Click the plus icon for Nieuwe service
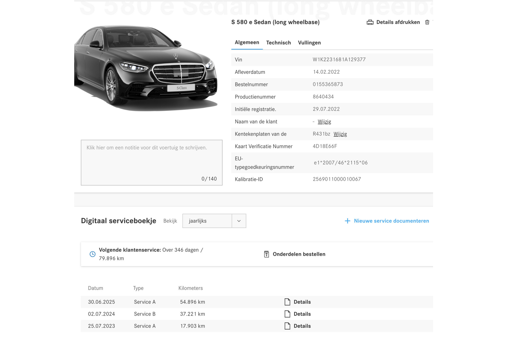 click(348, 221)
